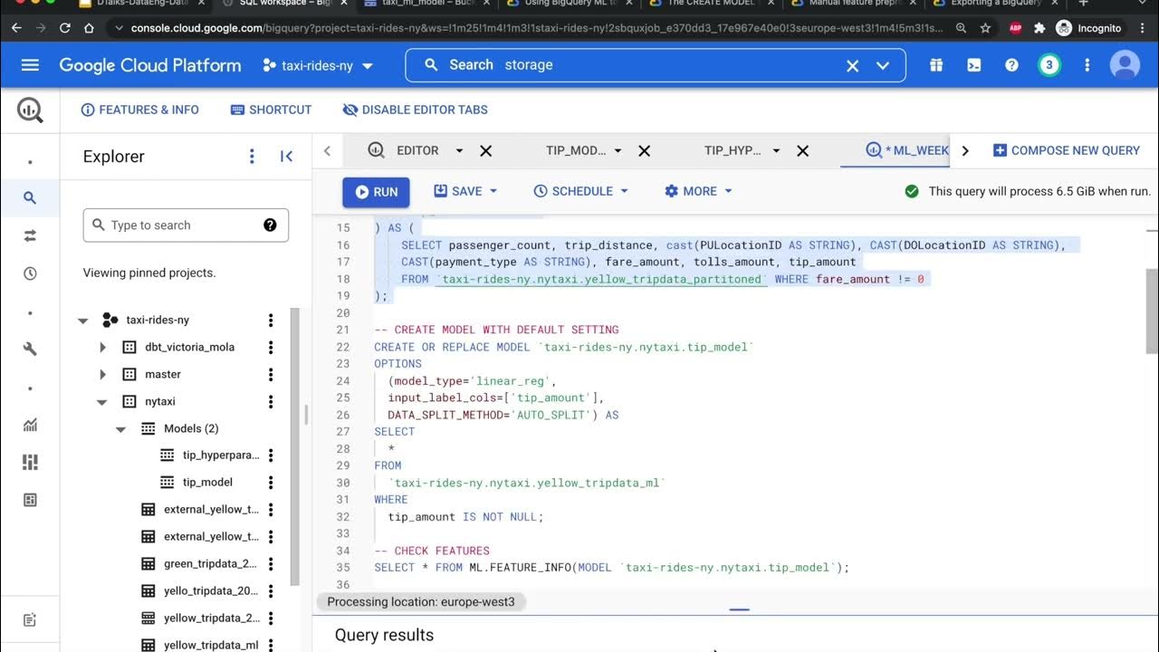Open Scheduled Queries clock icon
1159x652 pixels.
tap(30, 273)
